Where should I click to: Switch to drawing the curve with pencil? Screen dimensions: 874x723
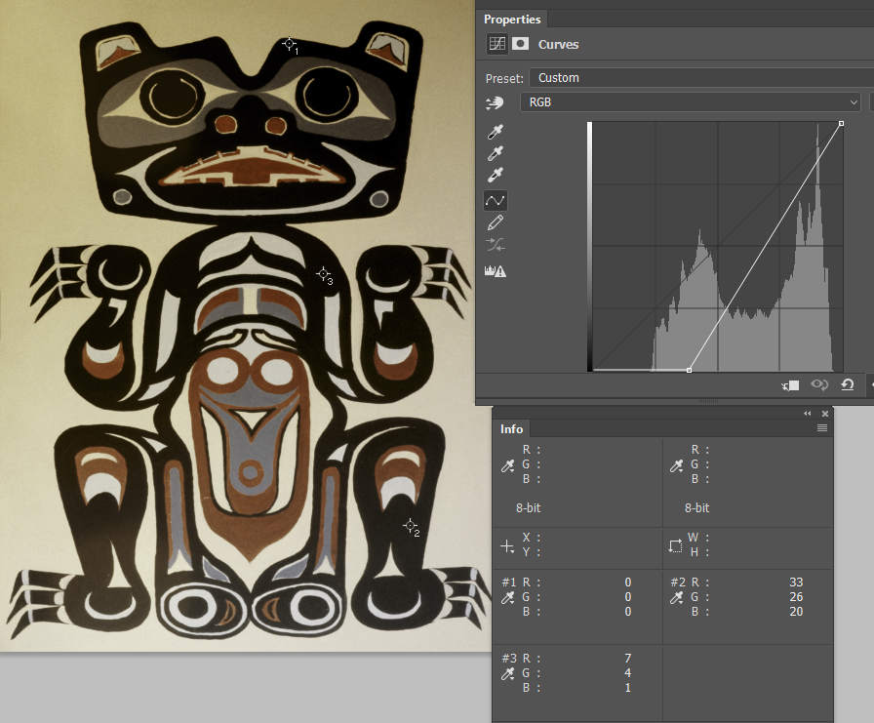(496, 222)
